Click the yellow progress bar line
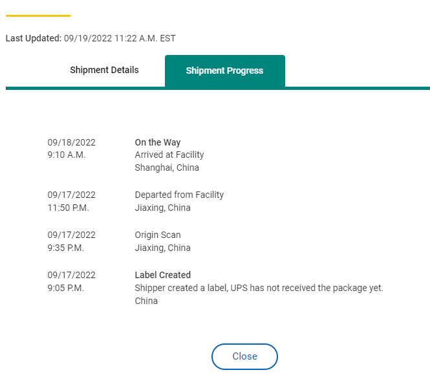 click(38, 16)
